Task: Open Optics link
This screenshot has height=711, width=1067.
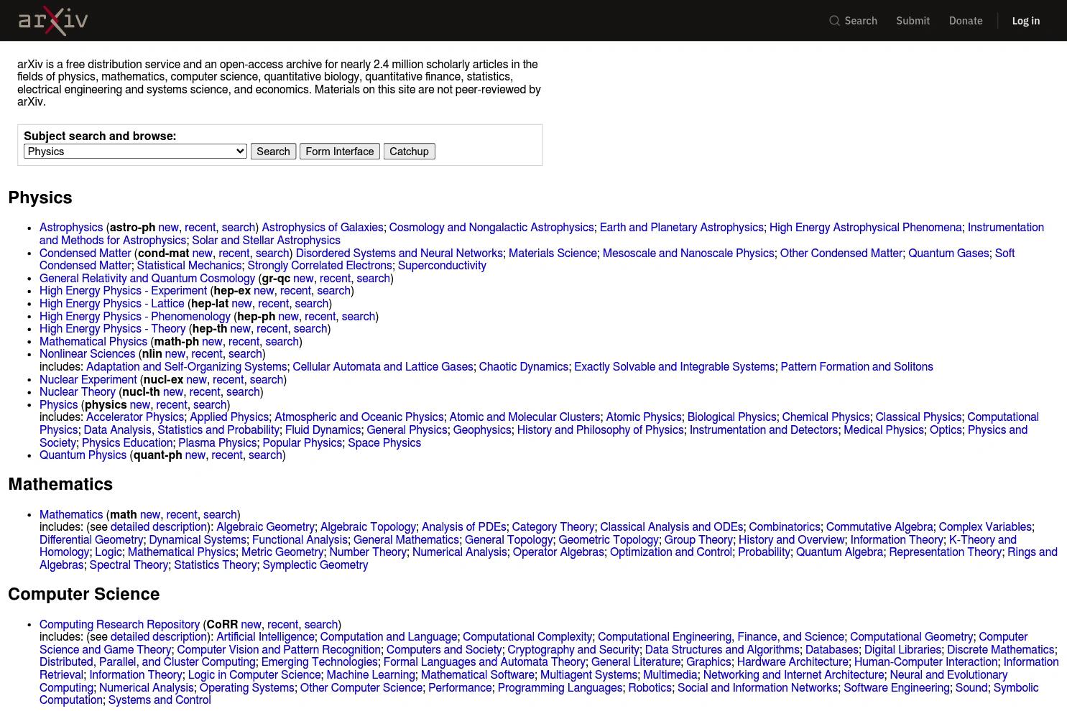Action: [946, 430]
